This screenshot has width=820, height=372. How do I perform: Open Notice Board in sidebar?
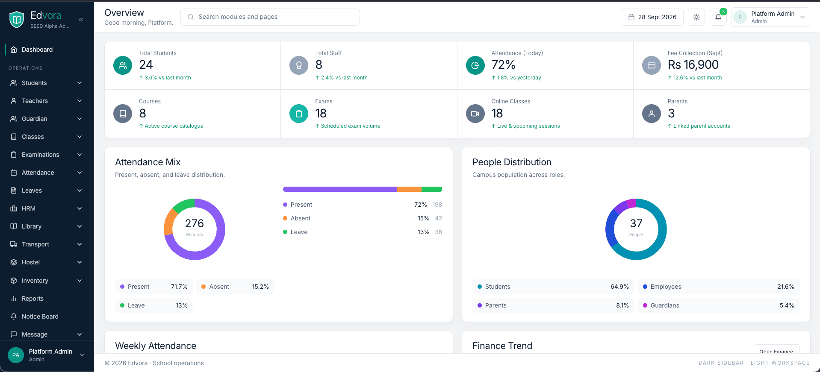click(47, 316)
